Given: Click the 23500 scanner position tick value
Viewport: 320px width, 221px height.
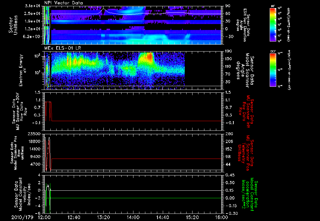Looking at the screenshot, I should point(34,134).
